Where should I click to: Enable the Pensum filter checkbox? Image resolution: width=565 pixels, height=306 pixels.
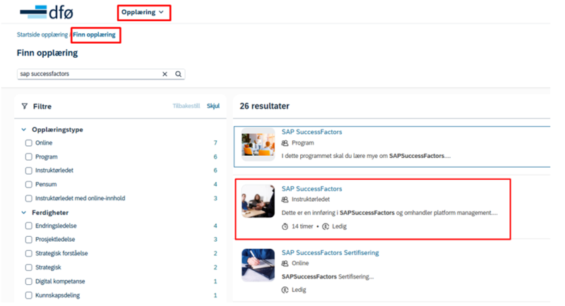[x=28, y=185]
